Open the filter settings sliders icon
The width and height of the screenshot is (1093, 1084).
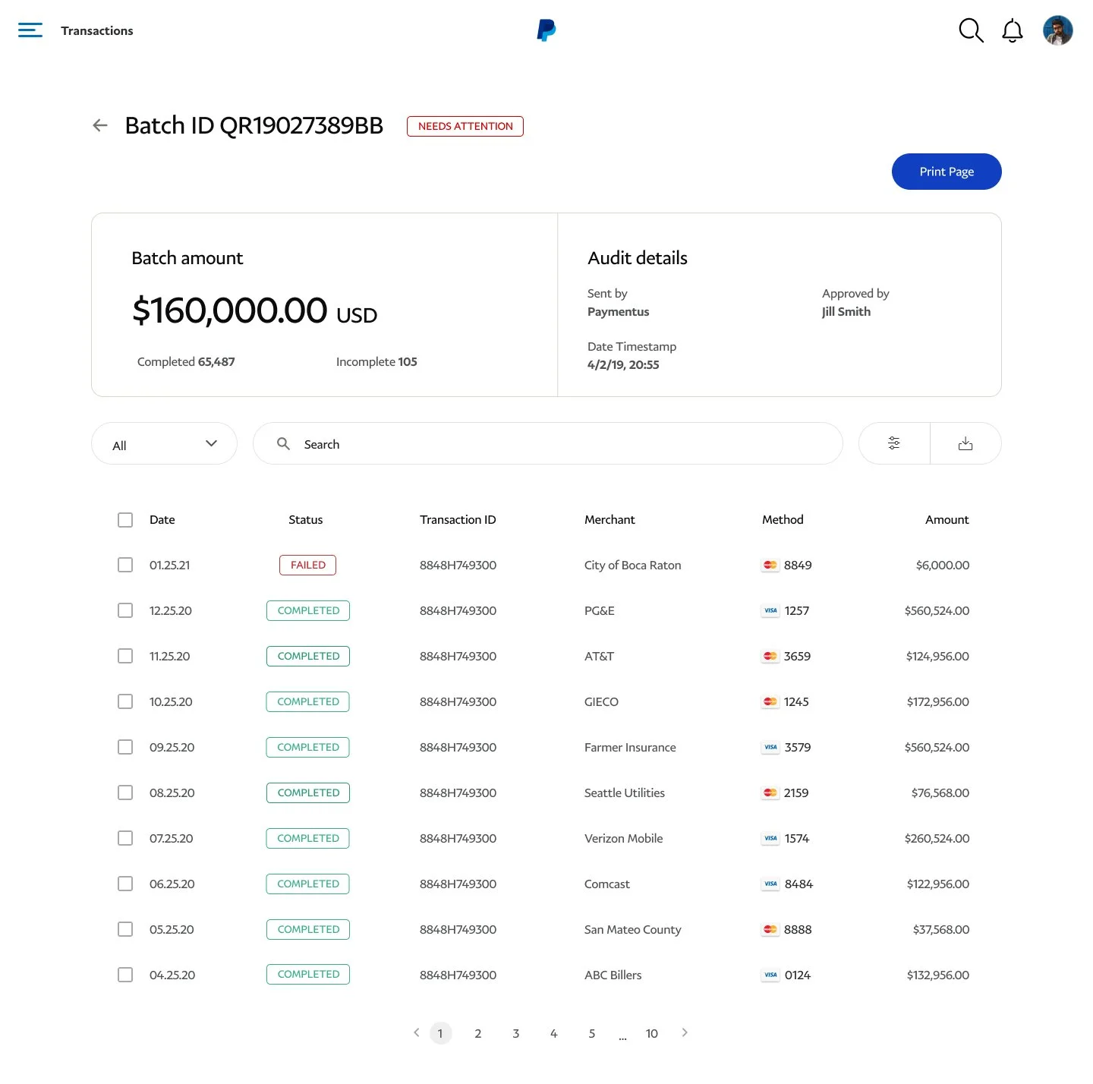(894, 443)
